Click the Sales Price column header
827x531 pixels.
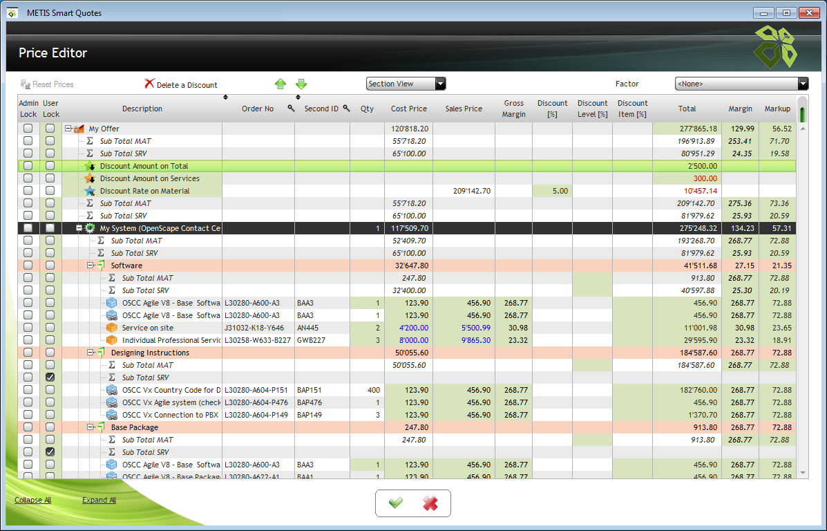coord(464,109)
